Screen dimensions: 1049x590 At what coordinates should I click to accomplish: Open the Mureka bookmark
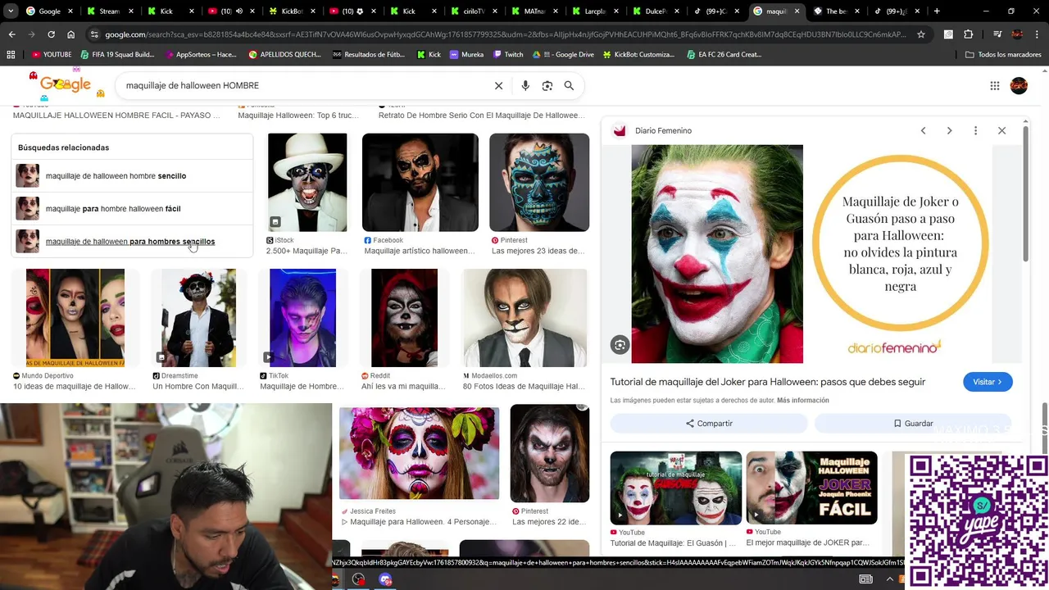click(x=465, y=54)
